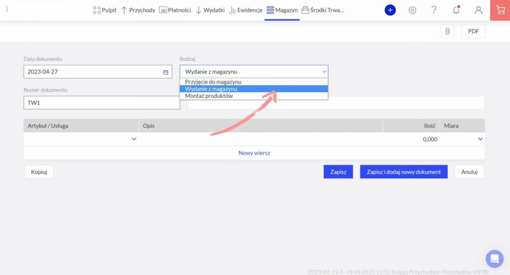Select 'Przyjęcie do magazynu' option
Screen dimensions: 510x275
pos(213,82)
